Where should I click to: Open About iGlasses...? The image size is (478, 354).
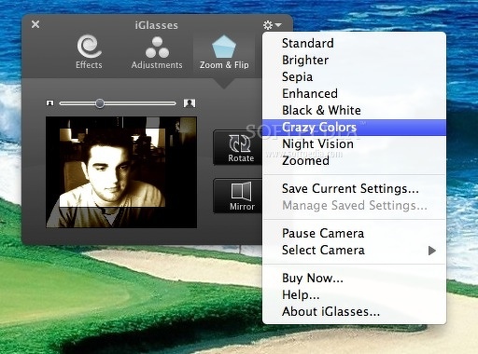tap(354, 311)
